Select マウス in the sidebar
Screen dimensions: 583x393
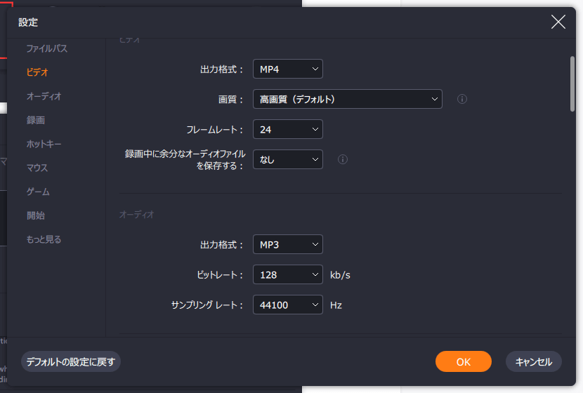click(37, 168)
